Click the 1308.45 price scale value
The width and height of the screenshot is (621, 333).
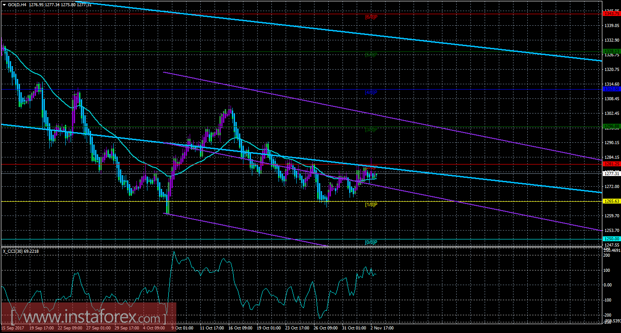coord(611,99)
